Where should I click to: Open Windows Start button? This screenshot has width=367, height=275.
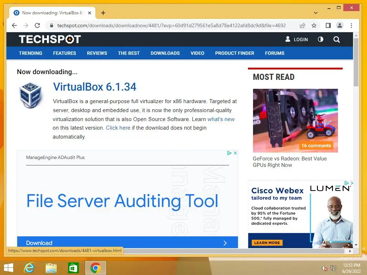point(9,268)
